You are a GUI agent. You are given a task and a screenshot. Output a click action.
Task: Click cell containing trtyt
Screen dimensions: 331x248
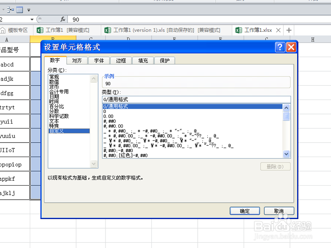click(x=15, y=107)
